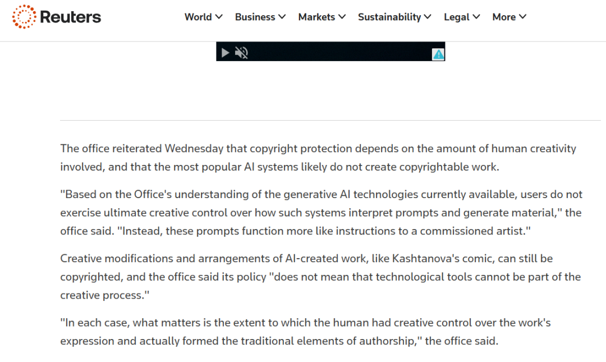Go to the Markets navigation label
Screen dimensions: 606x362
coord(316,17)
